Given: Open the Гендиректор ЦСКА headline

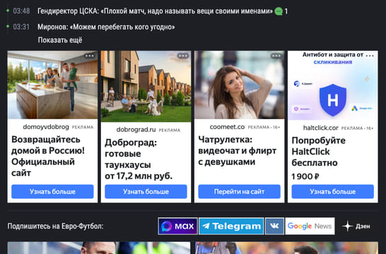Looking at the screenshot, I should tap(155, 11).
